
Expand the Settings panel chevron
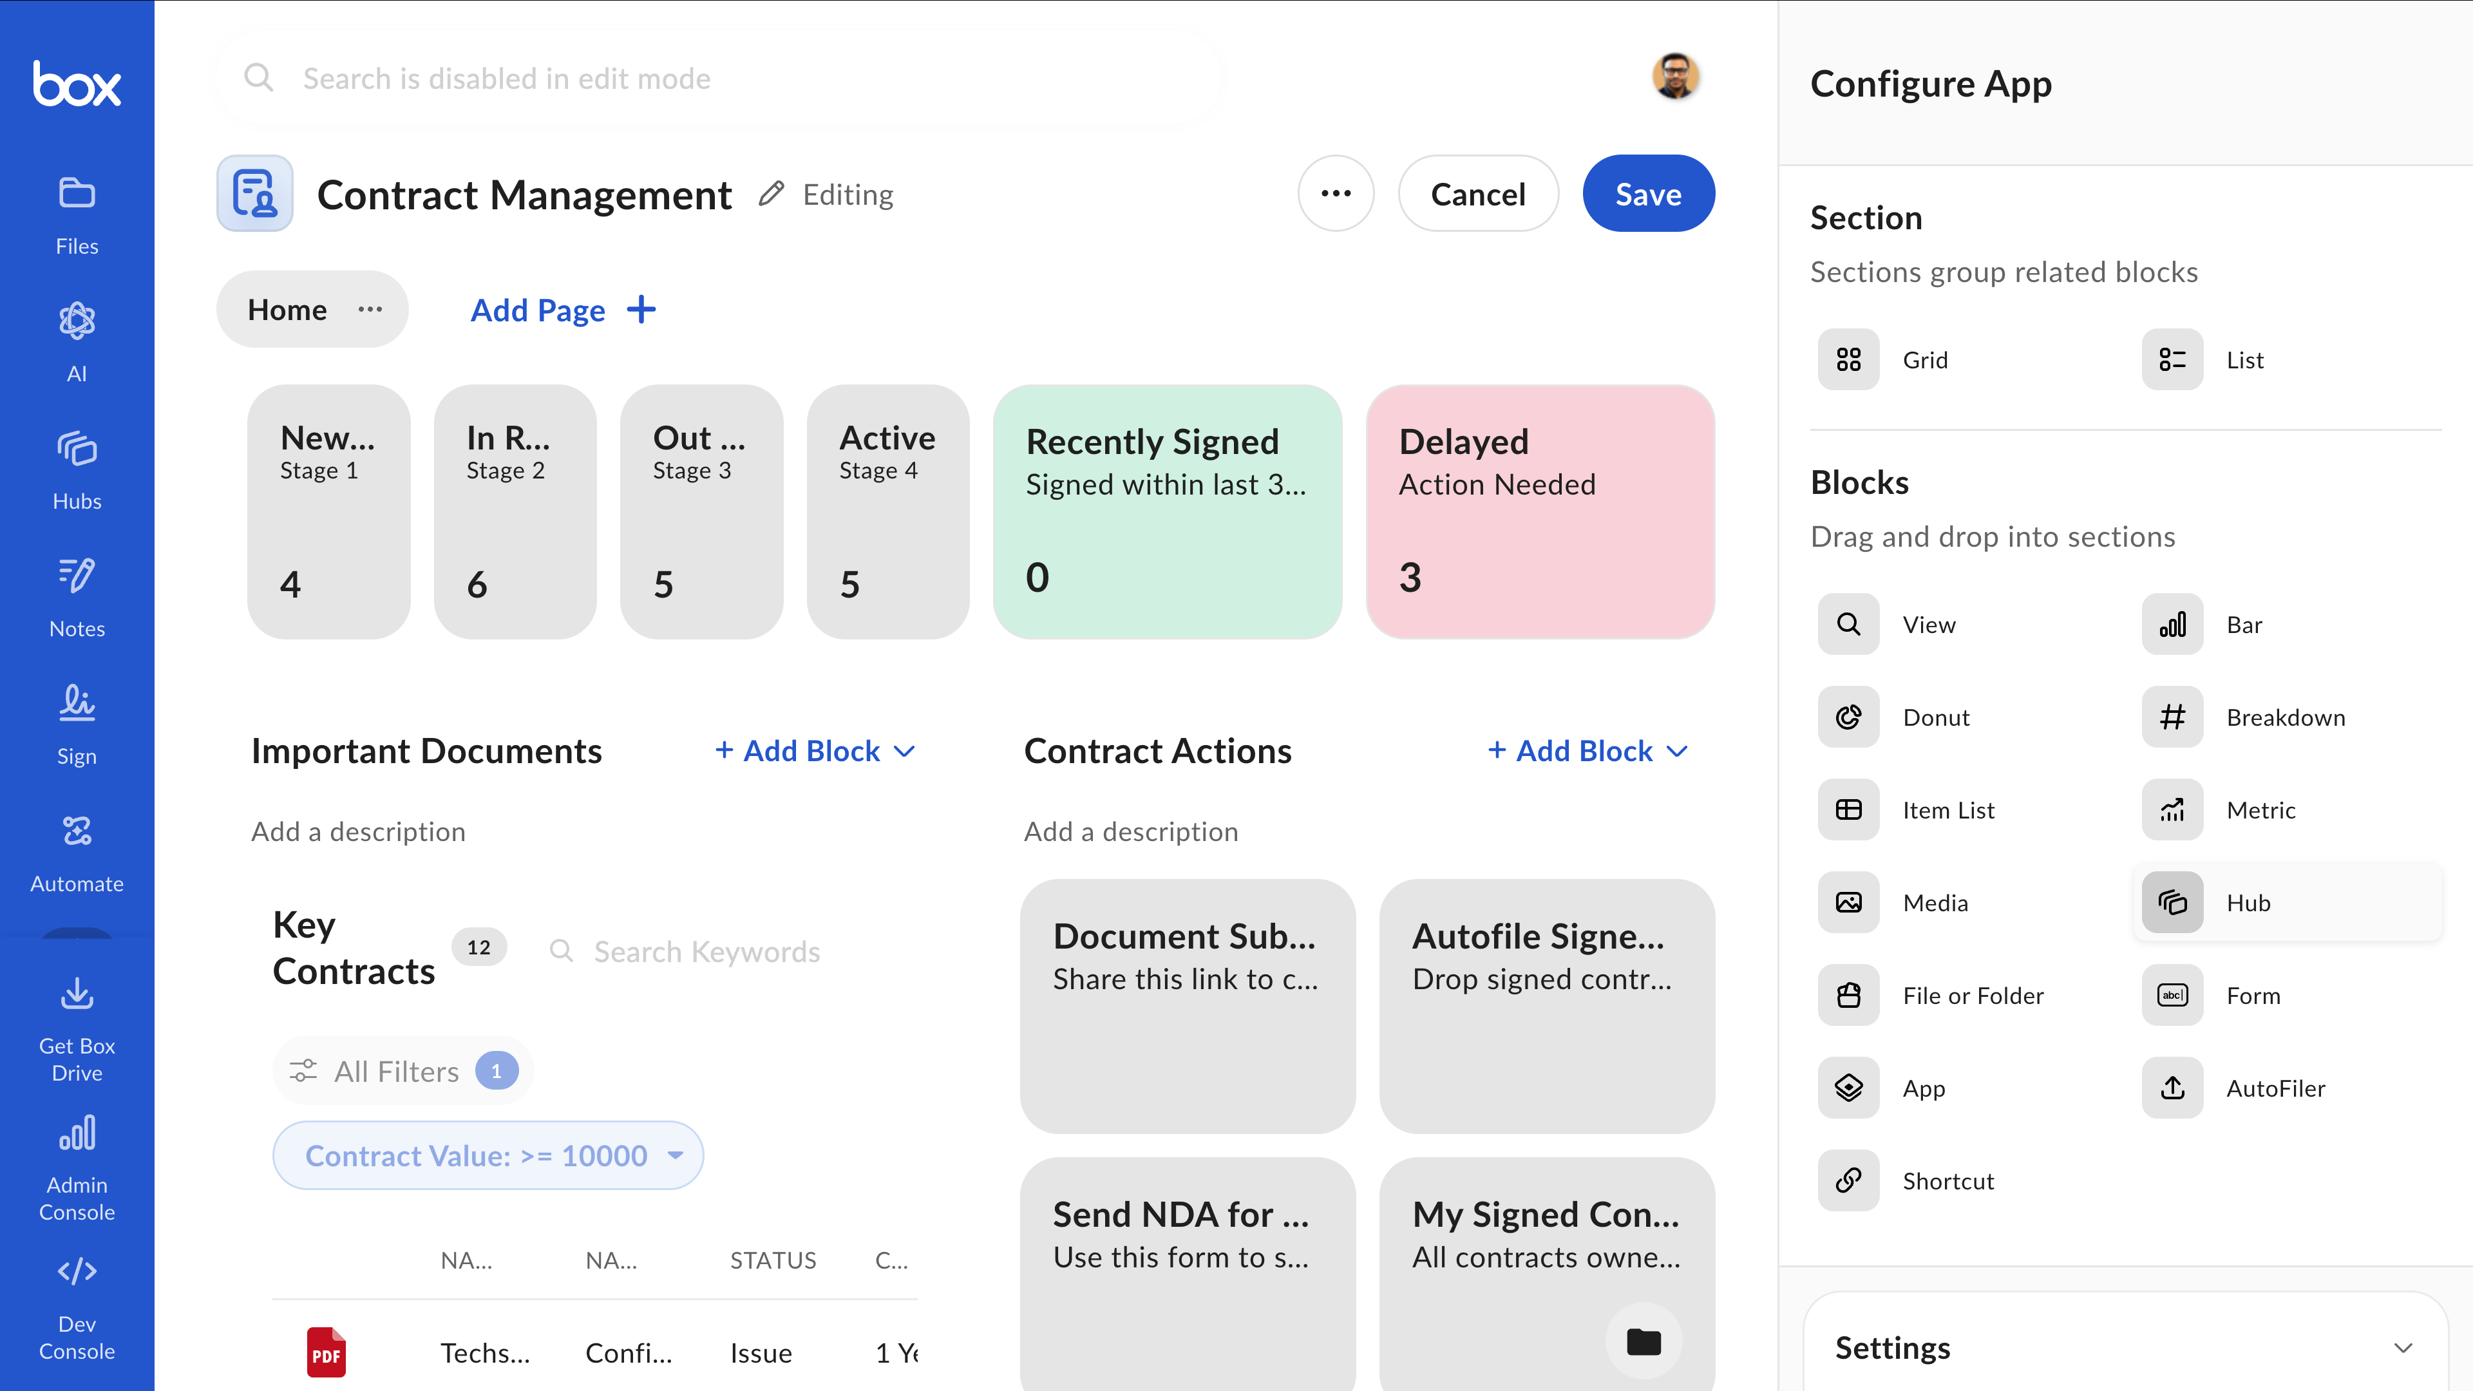coord(2403,1348)
